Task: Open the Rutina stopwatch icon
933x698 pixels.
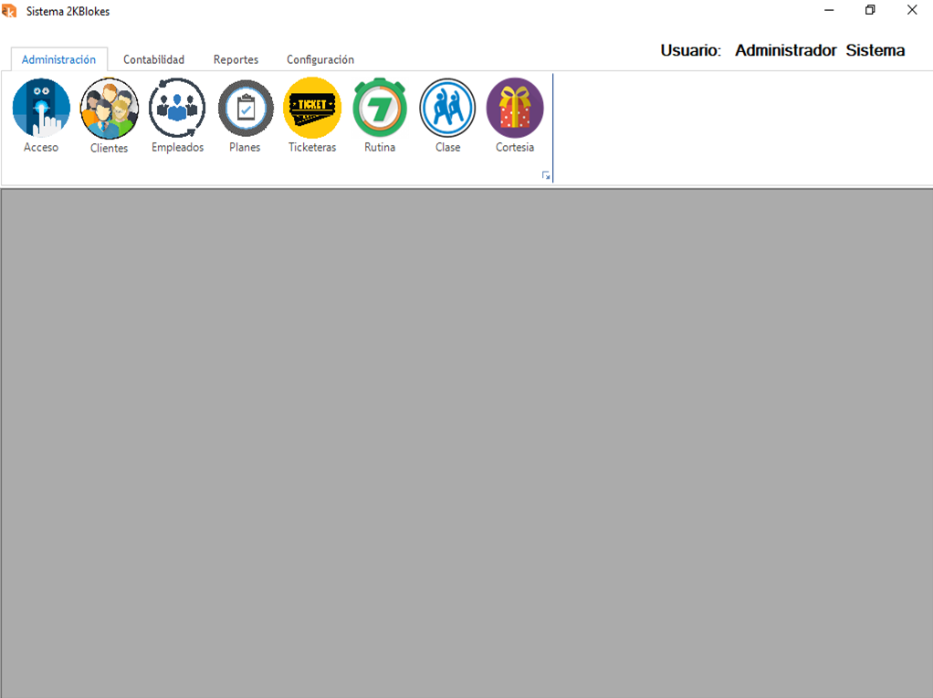Action: tap(380, 109)
